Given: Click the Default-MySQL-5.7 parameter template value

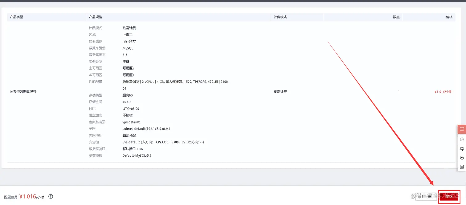Looking at the screenshot, I should tap(137, 156).
